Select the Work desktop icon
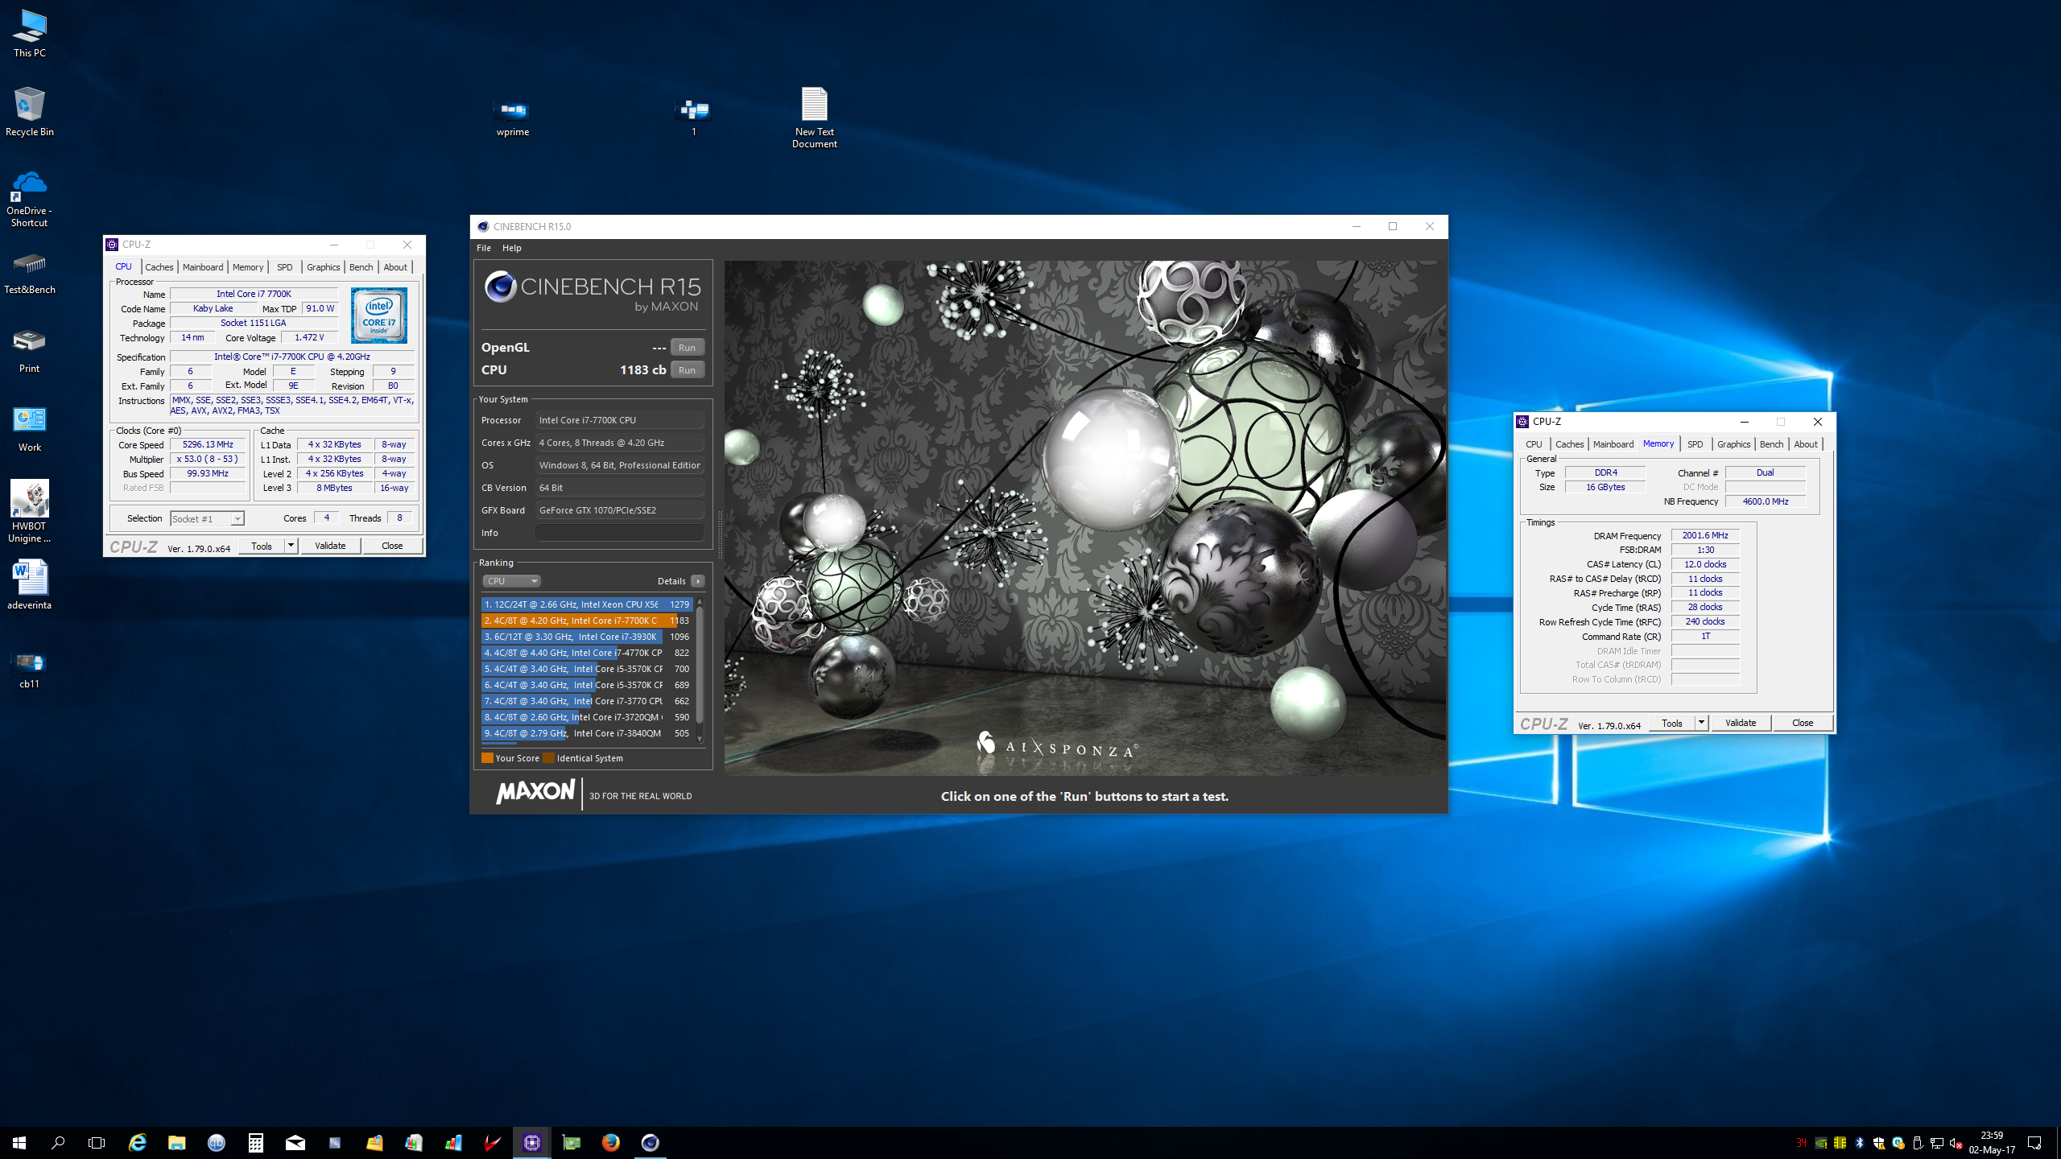 (x=30, y=429)
